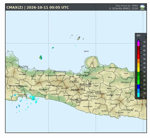Click the Ngawi map label
The image size is (150, 138).
(x=109, y=88)
